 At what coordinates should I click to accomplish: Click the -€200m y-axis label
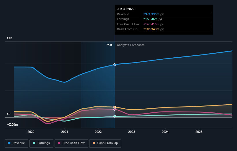click(12, 124)
